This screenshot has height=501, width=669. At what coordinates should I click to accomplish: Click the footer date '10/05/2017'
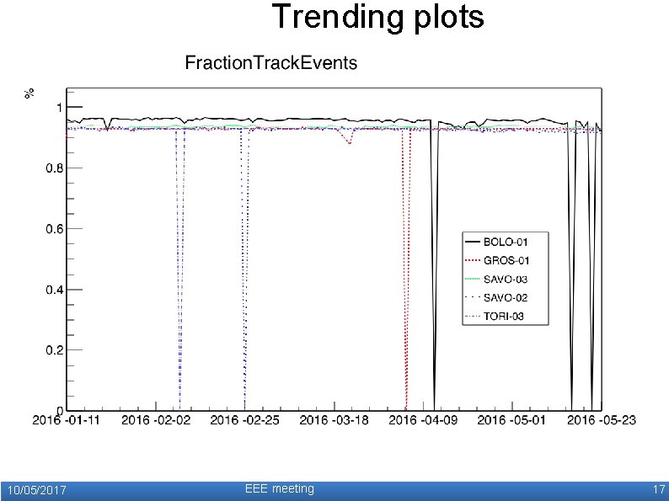[37, 490]
